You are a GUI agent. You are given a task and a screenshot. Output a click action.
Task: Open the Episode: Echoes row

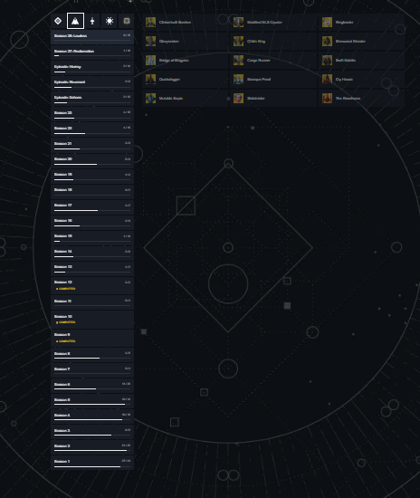92,99
